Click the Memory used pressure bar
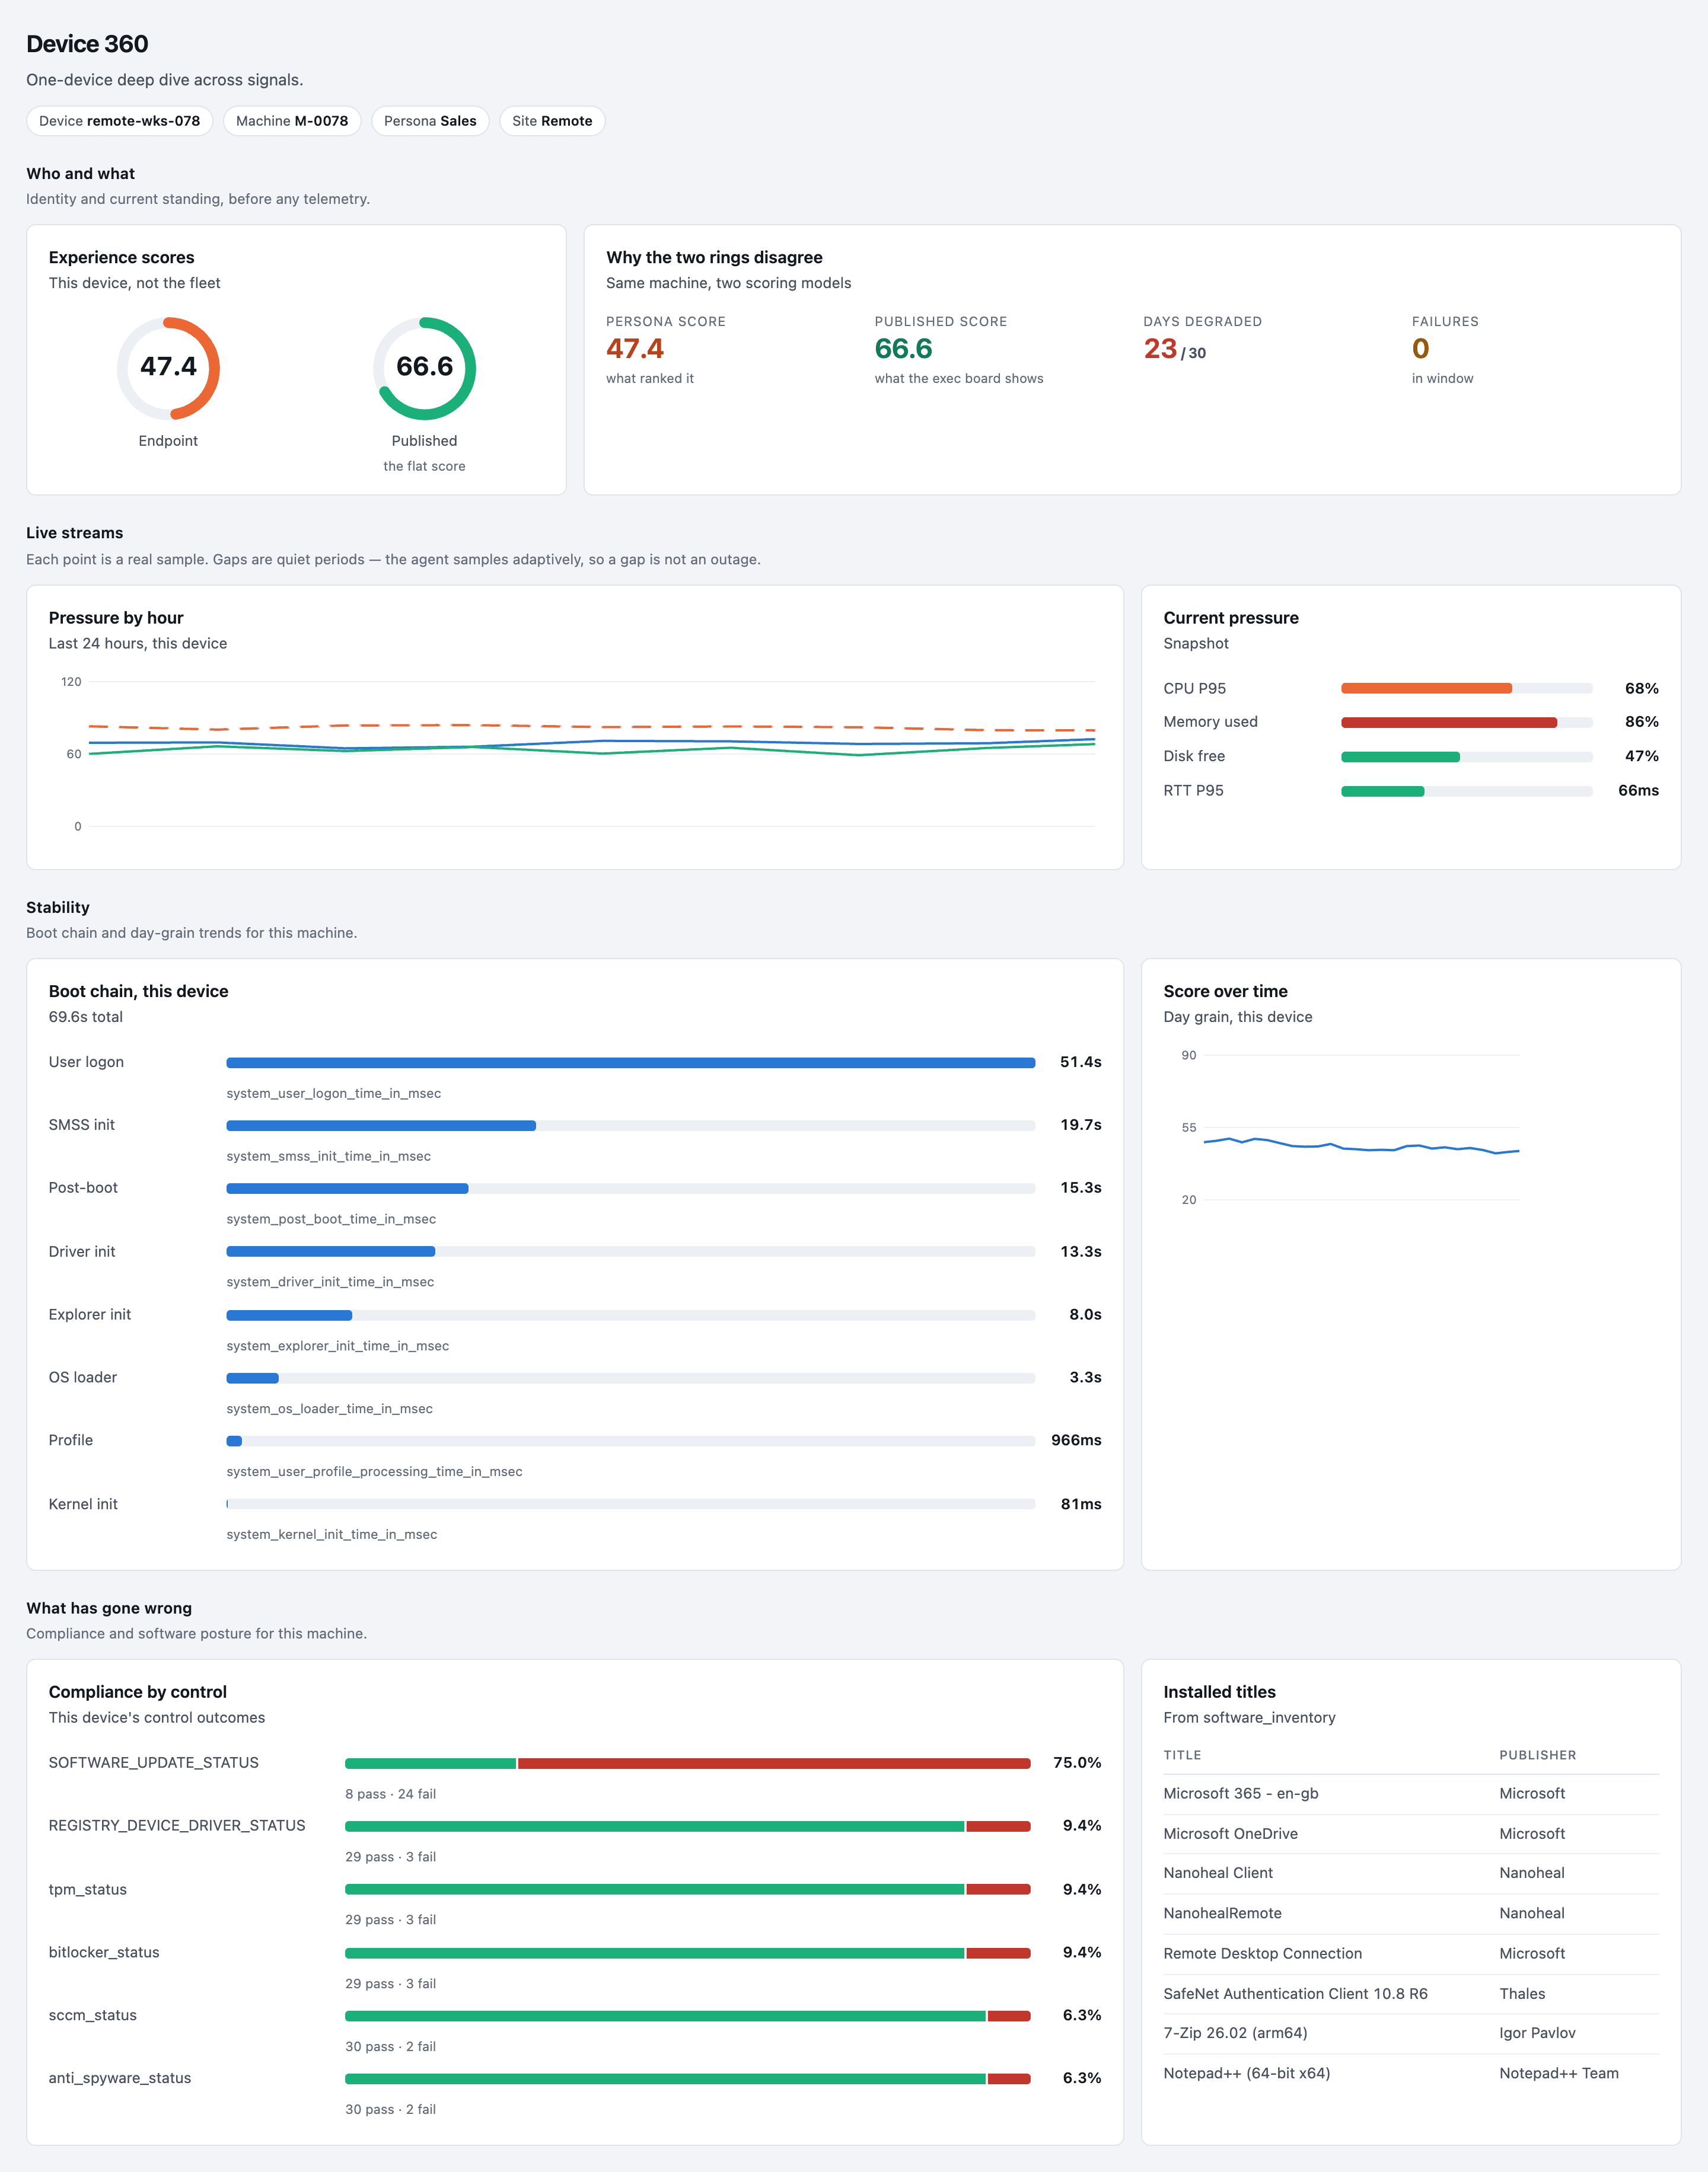1708x2172 pixels. coord(1466,723)
